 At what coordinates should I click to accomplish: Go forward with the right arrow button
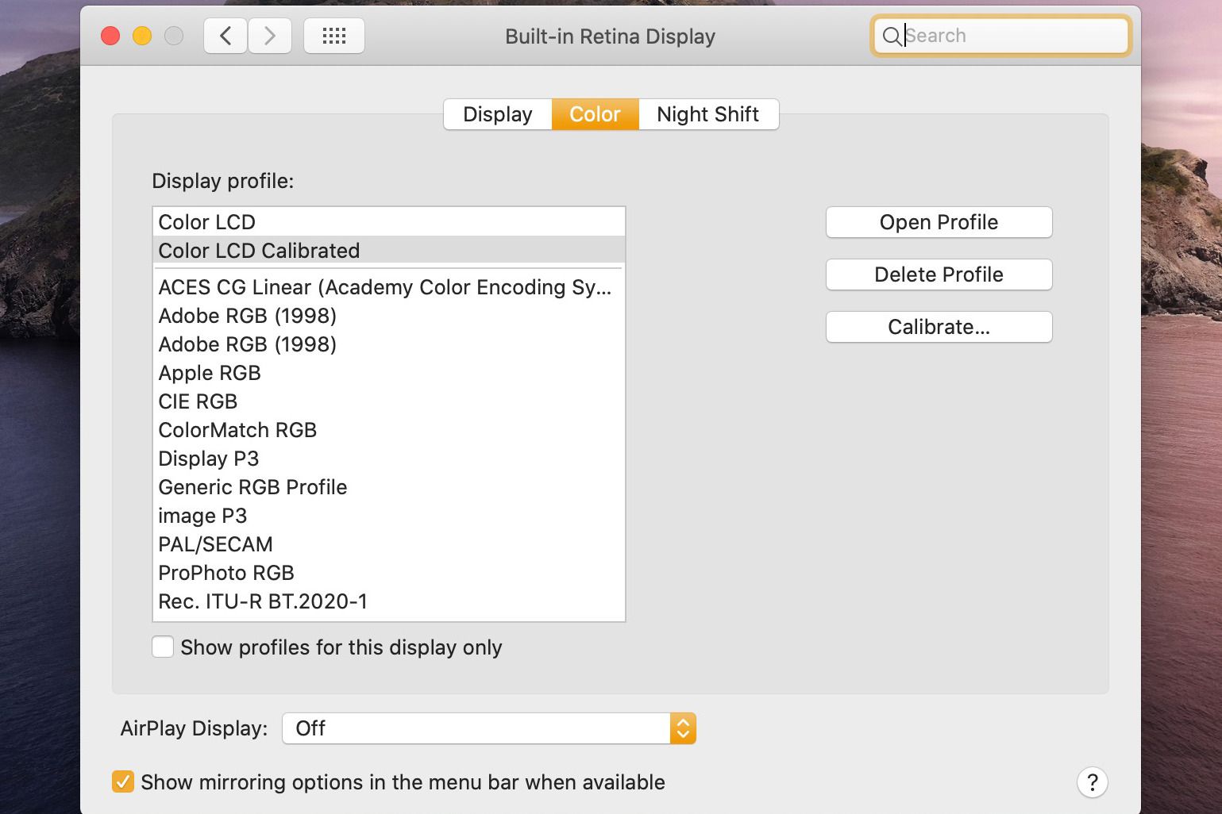pos(270,36)
